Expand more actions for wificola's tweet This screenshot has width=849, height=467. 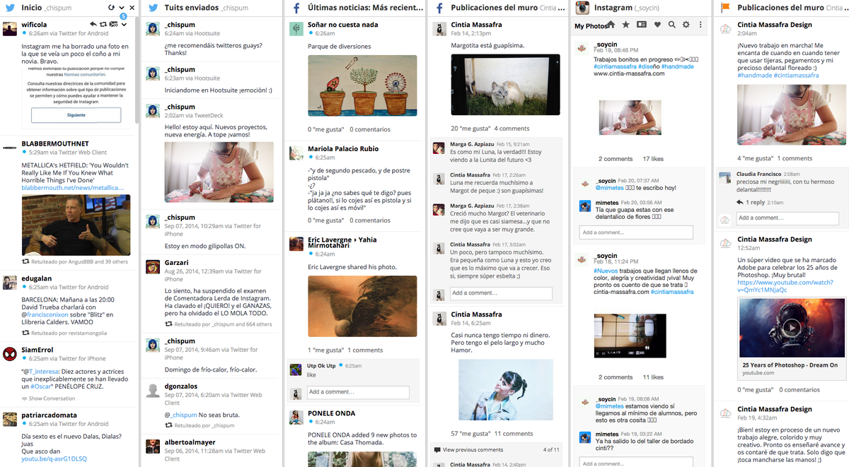click(124, 25)
